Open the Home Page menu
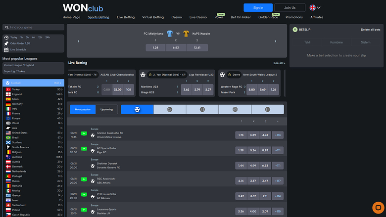Screen dimensions: 386x217 point(71,17)
